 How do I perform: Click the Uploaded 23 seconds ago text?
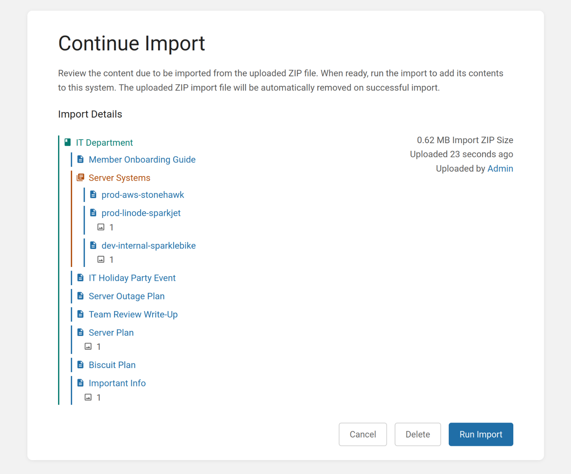pos(461,154)
